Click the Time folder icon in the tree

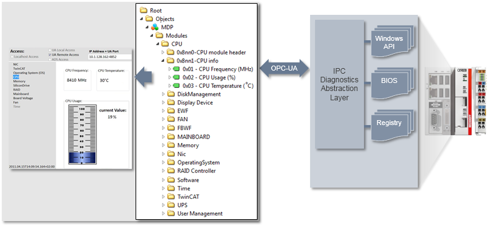point(171,188)
